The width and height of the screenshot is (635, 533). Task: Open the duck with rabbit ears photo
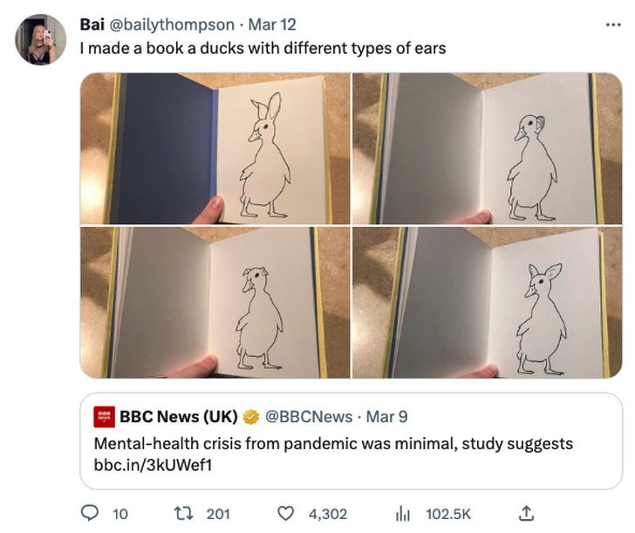point(215,149)
